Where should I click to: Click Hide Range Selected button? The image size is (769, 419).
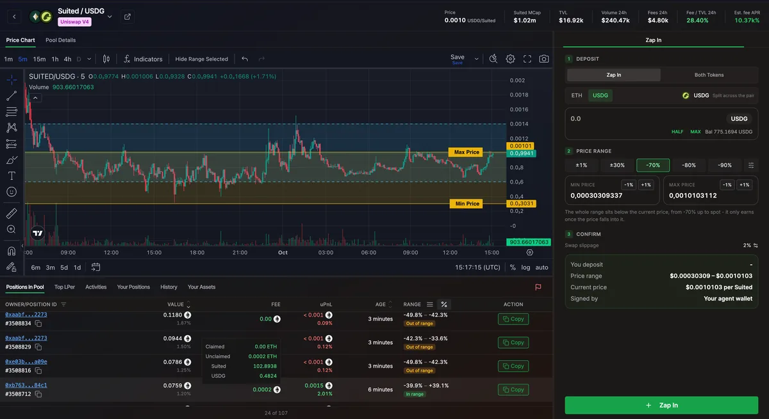pyautogui.click(x=201, y=59)
